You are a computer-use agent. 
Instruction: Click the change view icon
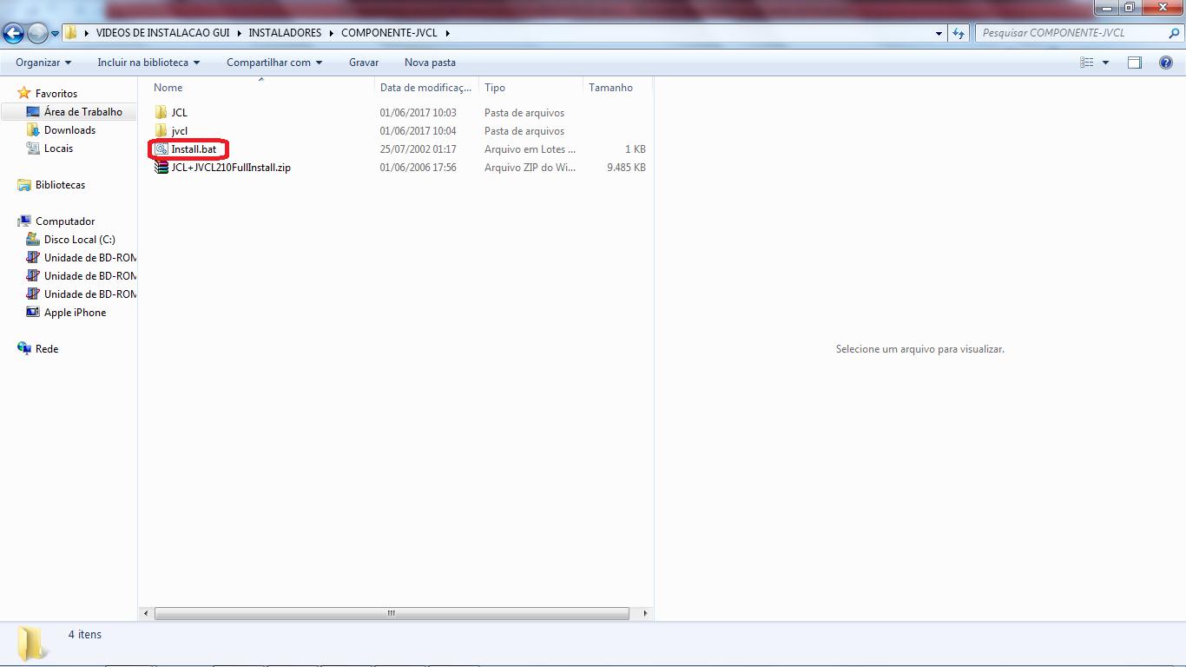1087,63
